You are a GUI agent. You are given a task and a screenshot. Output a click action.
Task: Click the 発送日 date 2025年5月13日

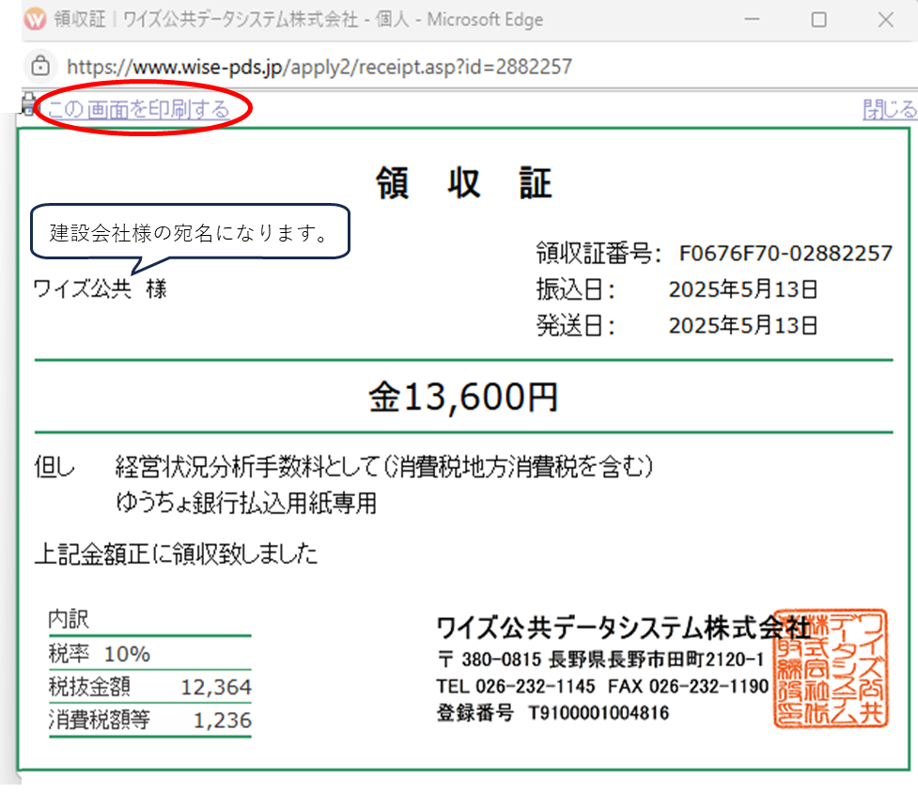click(x=742, y=325)
